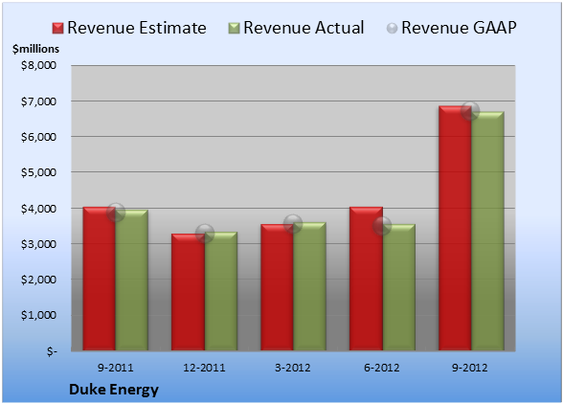Select the 'Revenue Estimate' legend label
This screenshot has width=563, height=404.
(x=137, y=28)
